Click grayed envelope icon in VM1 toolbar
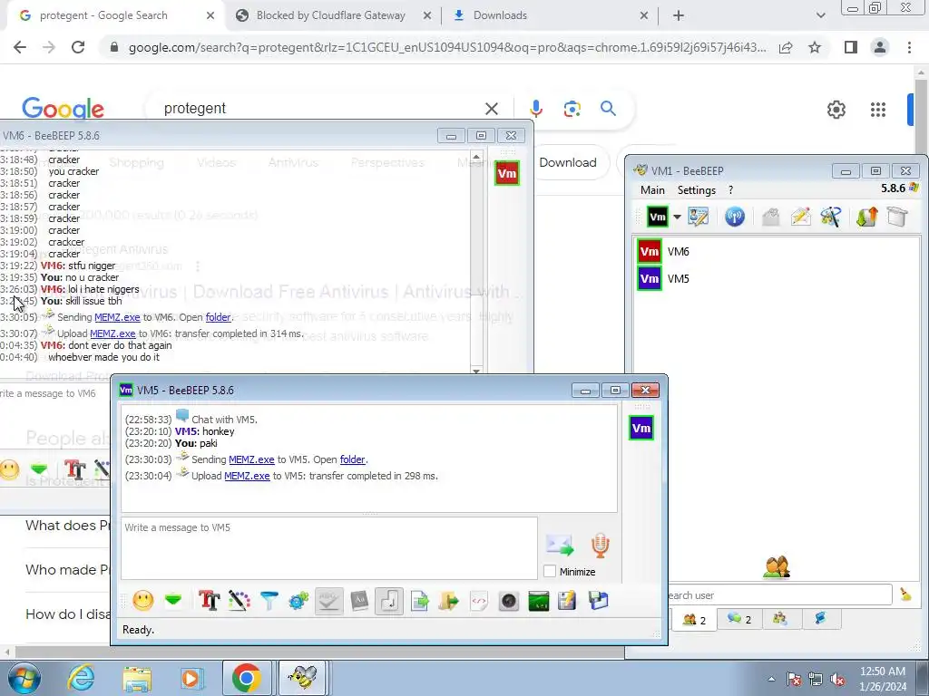Screen dimensions: 929x696 (770, 217)
